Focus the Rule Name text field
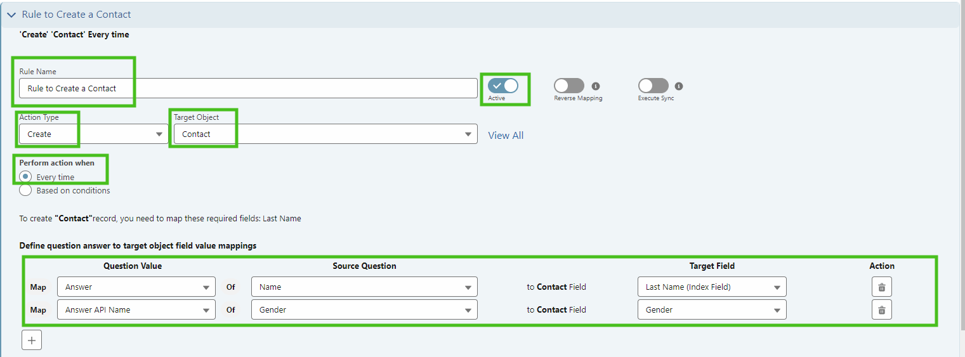Viewport: 965px width, 357px height. tap(248, 88)
